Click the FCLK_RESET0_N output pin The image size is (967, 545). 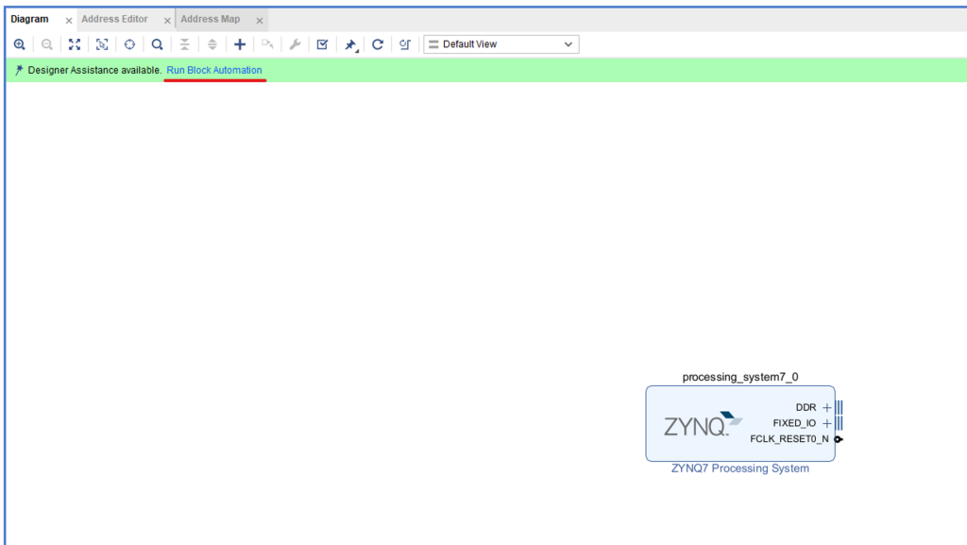pyautogui.click(x=839, y=439)
